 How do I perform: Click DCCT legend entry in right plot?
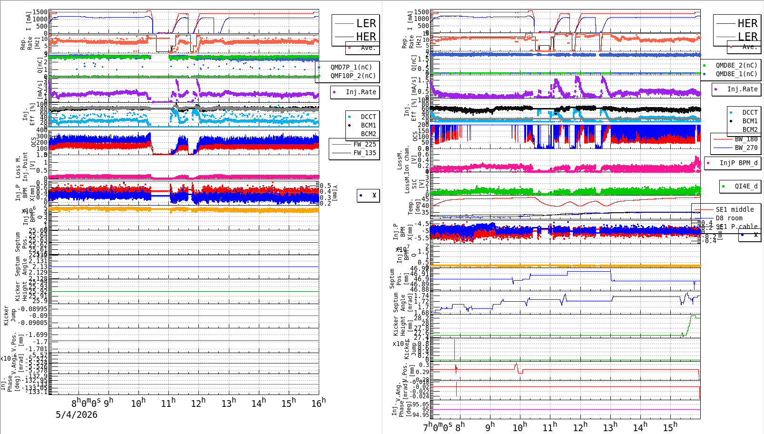click(x=750, y=112)
